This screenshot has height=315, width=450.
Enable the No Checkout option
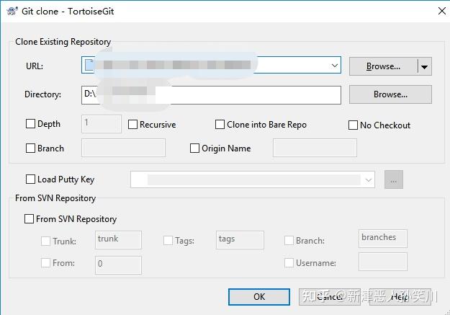click(x=353, y=125)
